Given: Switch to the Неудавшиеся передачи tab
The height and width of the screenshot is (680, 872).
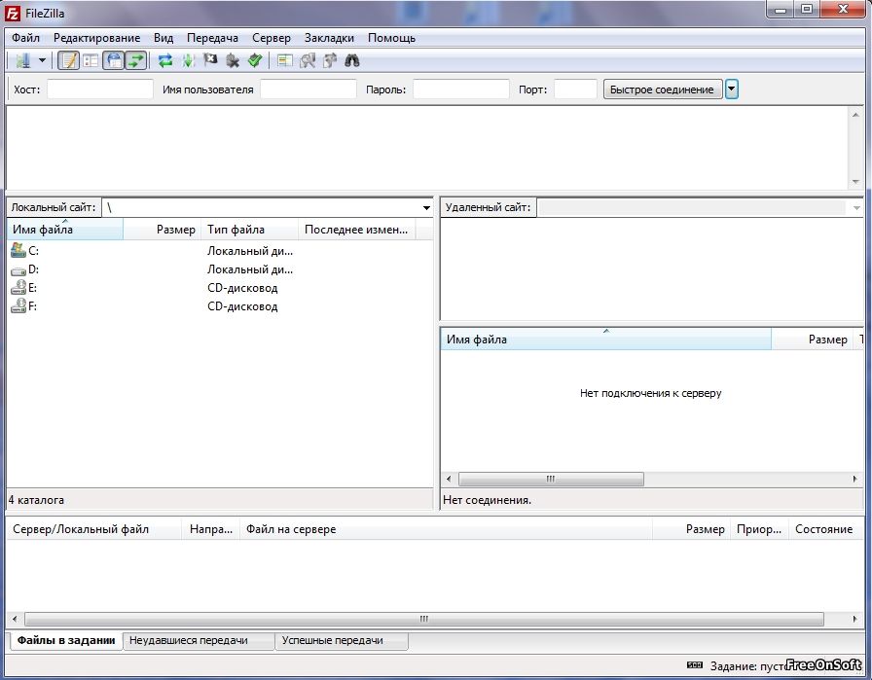Looking at the screenshot, I should tap(198, 640).
